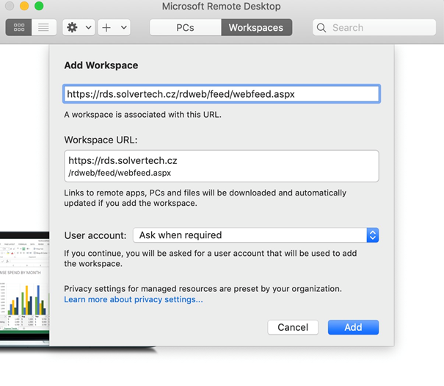The width and height of the screenshot is (444, 386).
Task: Focus the Search field
Action: pos(374,27)
